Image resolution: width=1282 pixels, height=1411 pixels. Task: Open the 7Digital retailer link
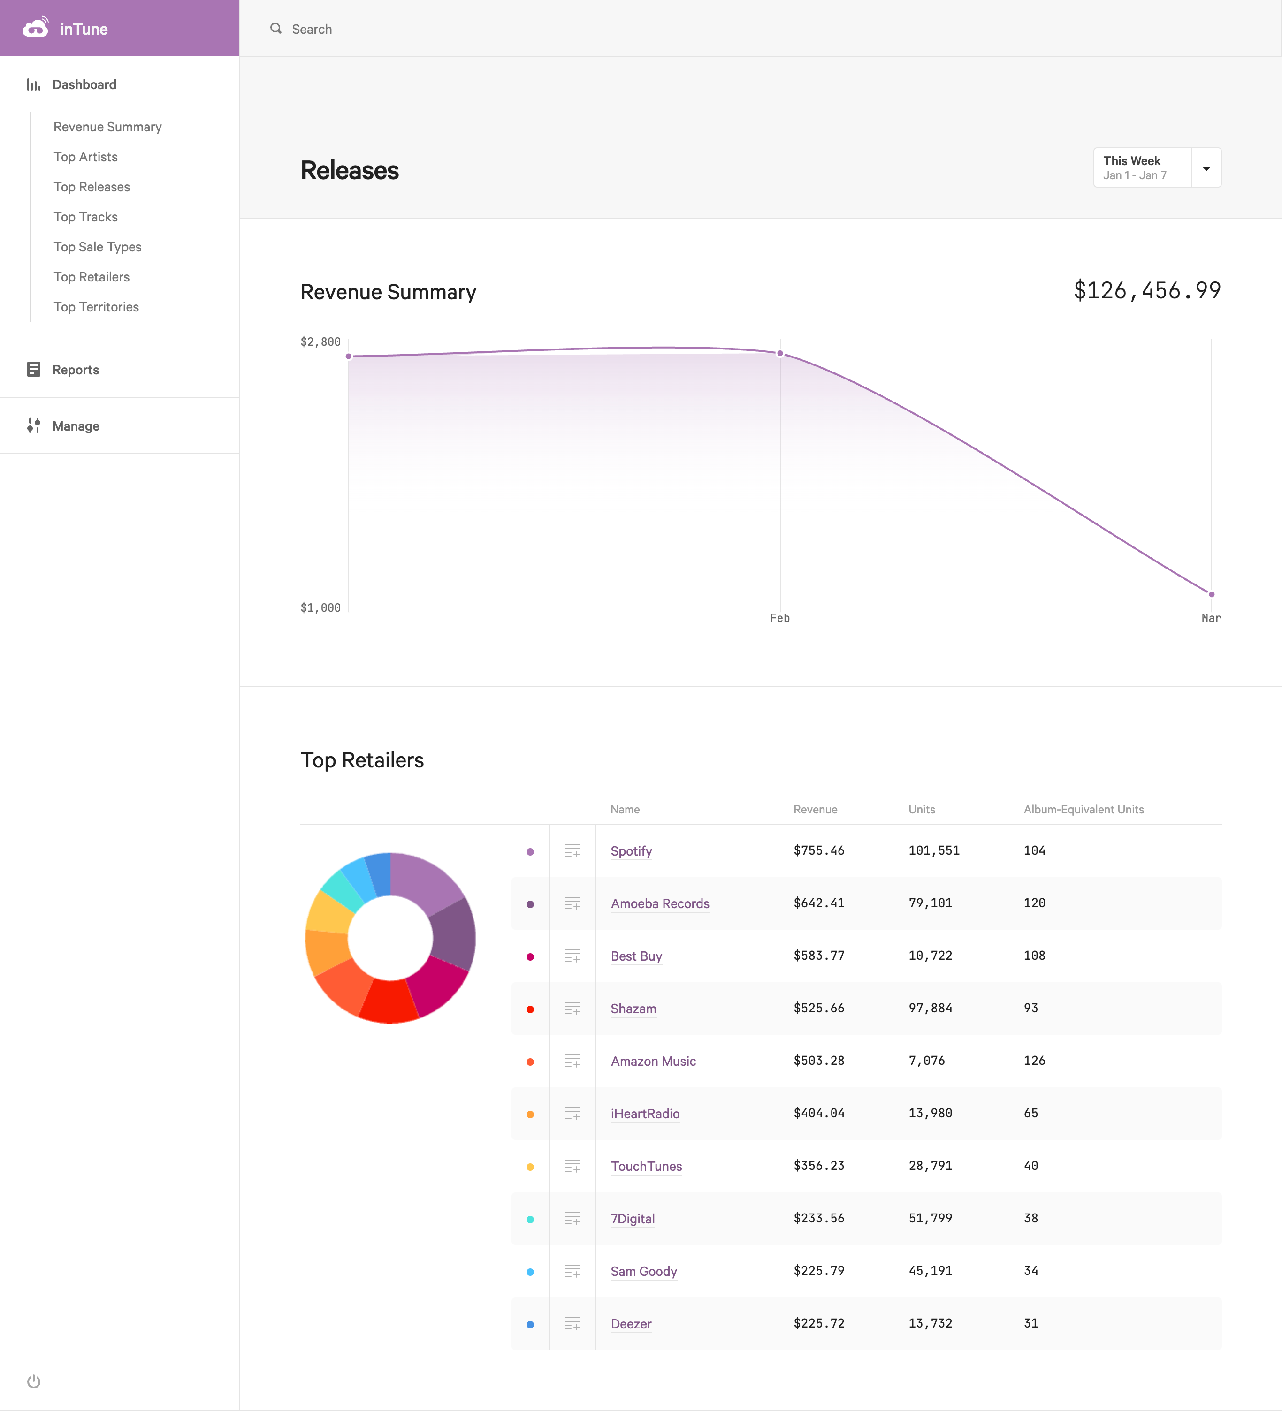(x=632, y=1219)
